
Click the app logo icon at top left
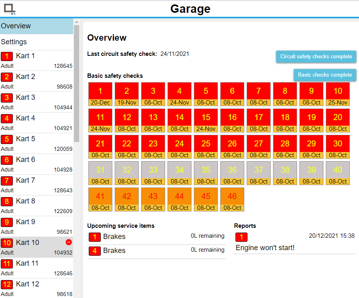tap(10, 9)
